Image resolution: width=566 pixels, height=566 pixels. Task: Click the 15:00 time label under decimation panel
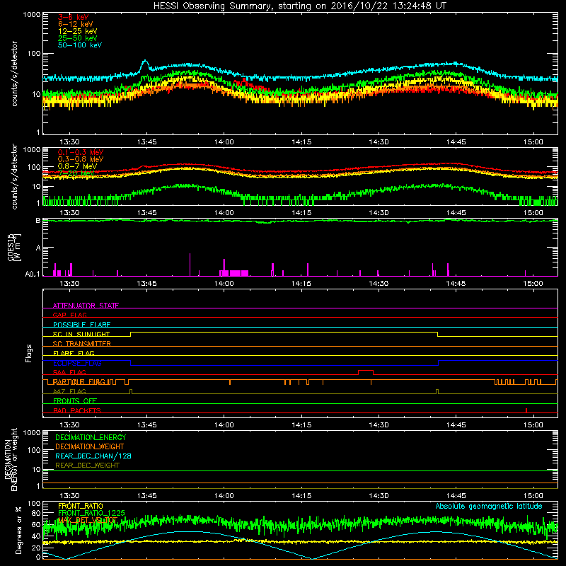(x=533, y=496)
